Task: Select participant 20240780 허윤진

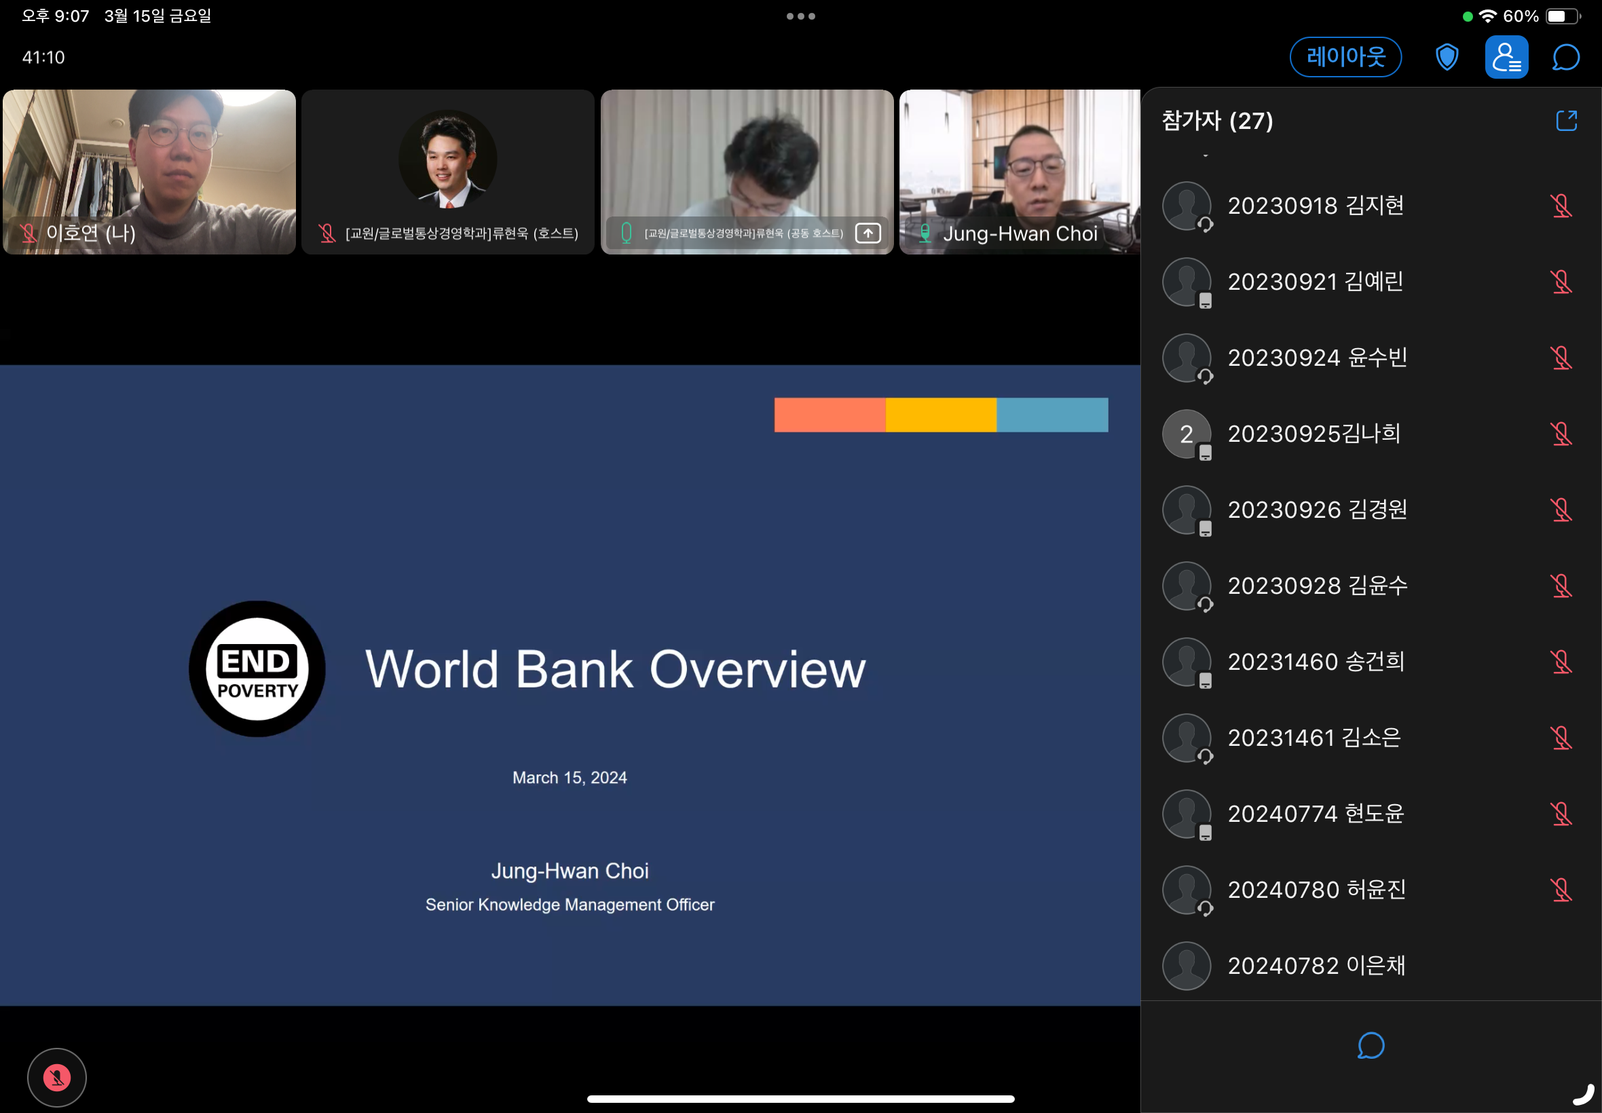Action: click(x=1371, y=890)
